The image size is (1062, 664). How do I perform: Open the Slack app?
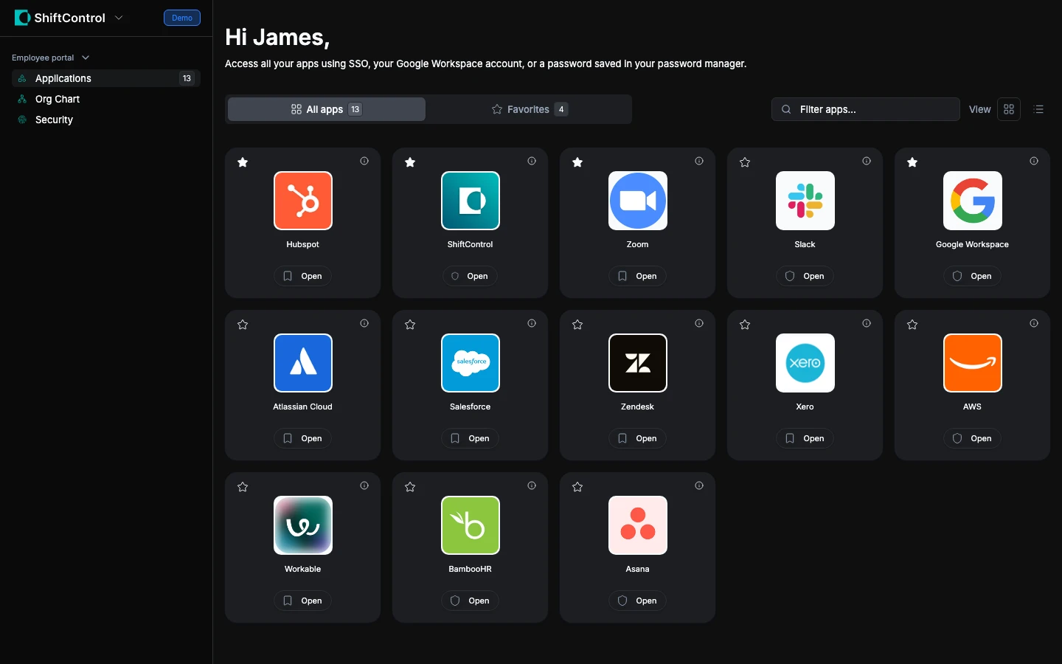click(x=805, y=276)
